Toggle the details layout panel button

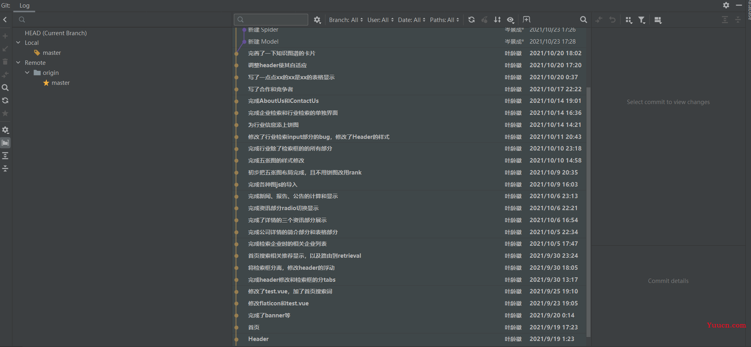point(658,20)
